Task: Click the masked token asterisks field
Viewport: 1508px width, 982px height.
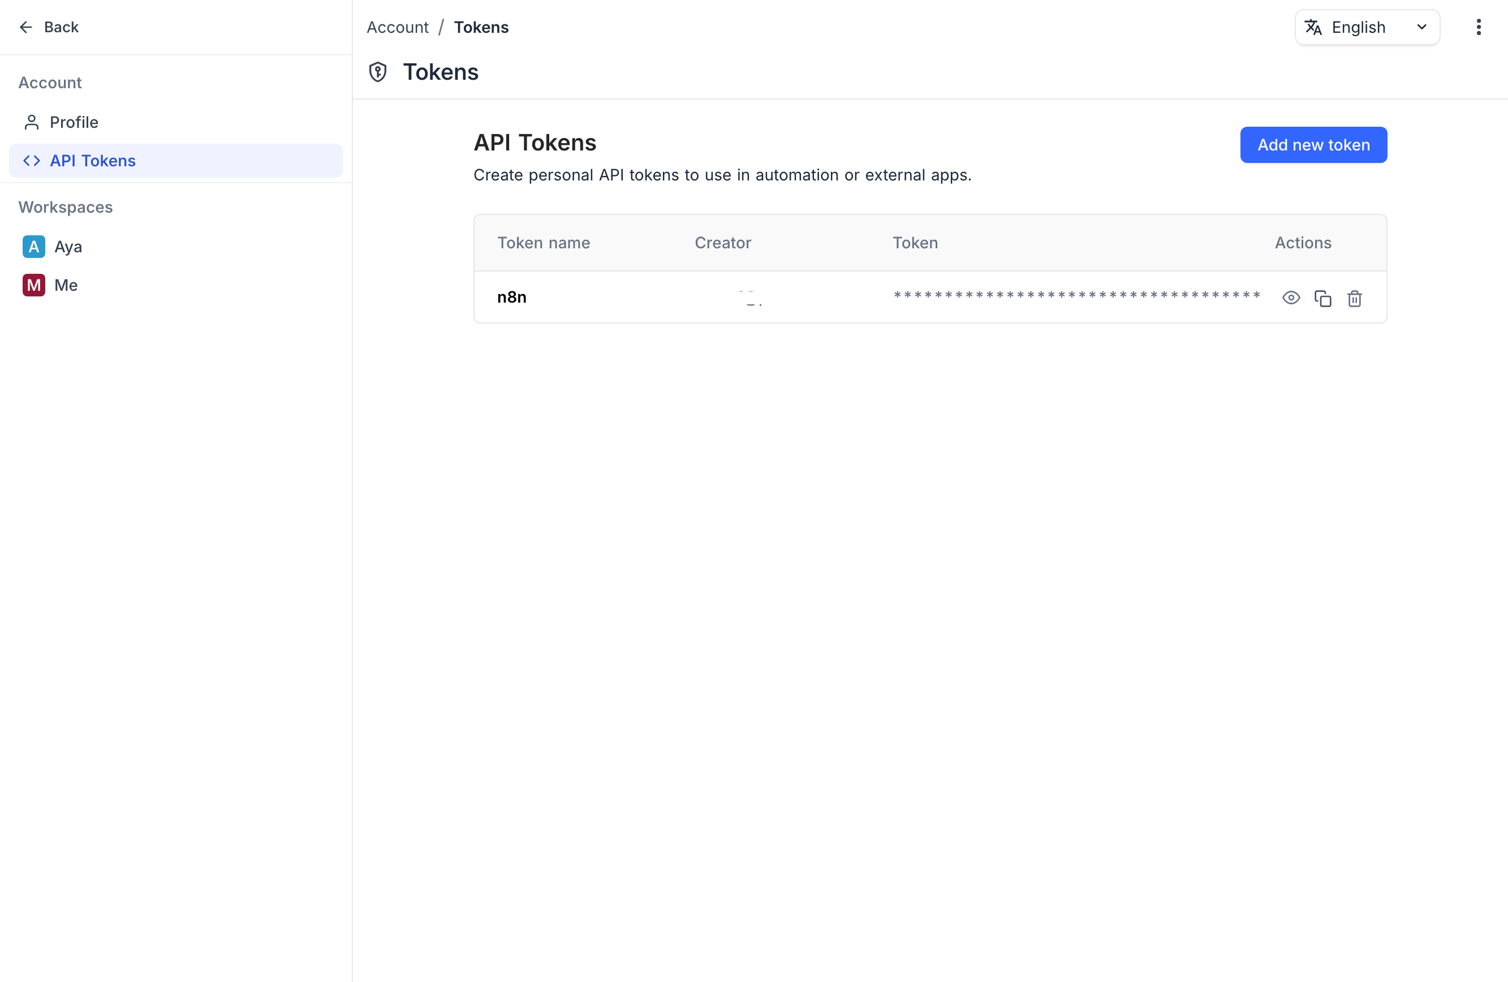Action: [1076, 296]
